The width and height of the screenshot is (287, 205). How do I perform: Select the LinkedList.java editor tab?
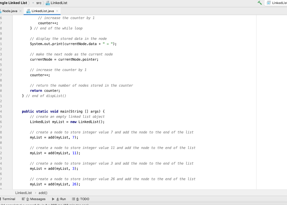point(43,11)
